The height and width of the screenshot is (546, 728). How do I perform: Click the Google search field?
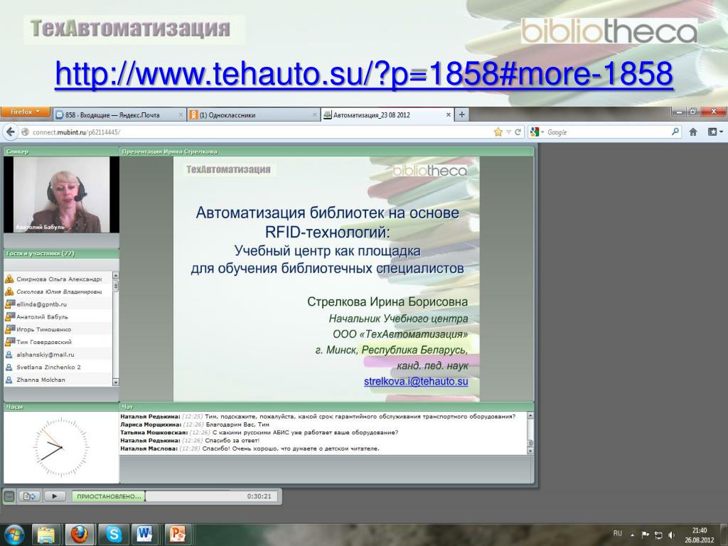[607, 132]
